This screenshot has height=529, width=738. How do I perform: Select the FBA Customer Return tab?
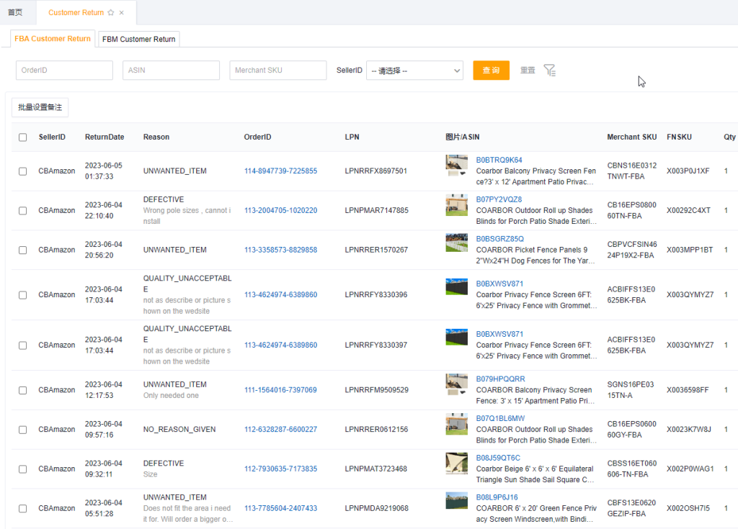click(53, 39)
